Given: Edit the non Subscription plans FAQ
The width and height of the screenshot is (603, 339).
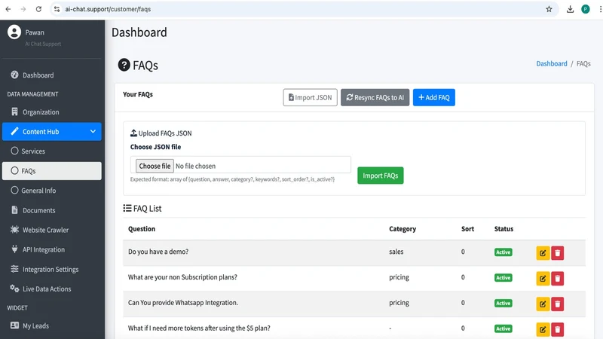Looking at the screenshot, I should point(543,278).
